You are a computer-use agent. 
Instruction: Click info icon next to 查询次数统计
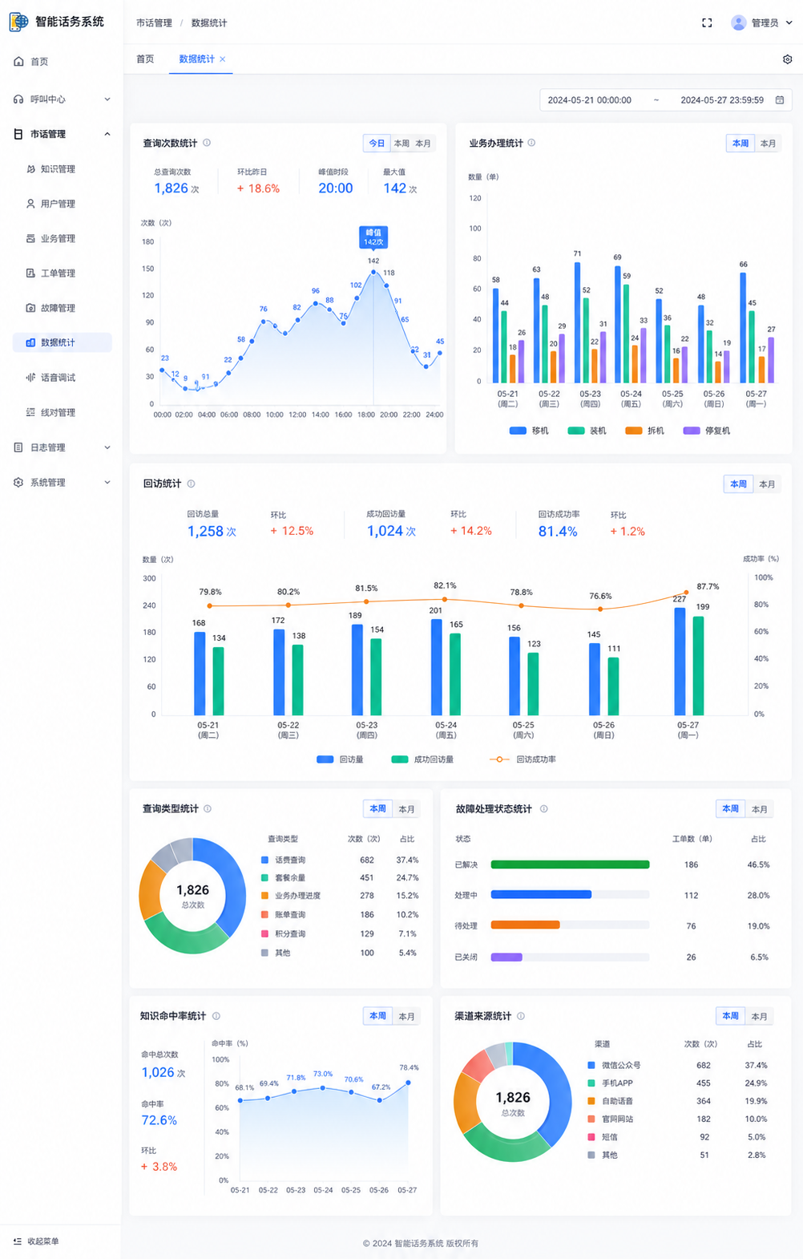[207, 143]
